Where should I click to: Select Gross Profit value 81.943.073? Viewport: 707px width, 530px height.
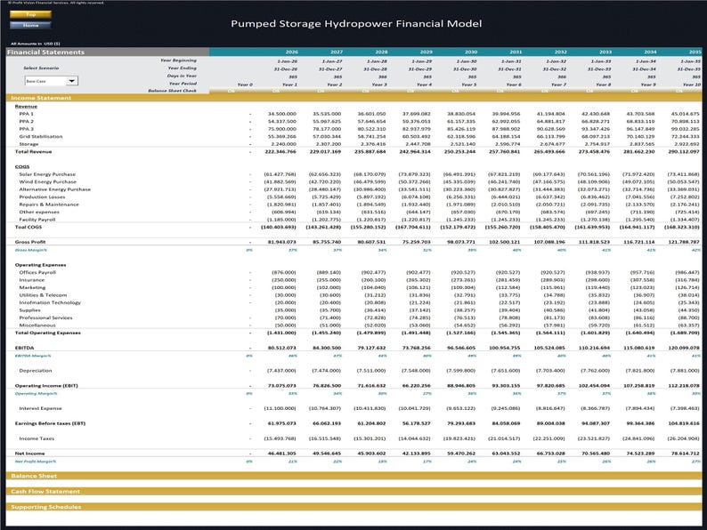click(281, 242)
